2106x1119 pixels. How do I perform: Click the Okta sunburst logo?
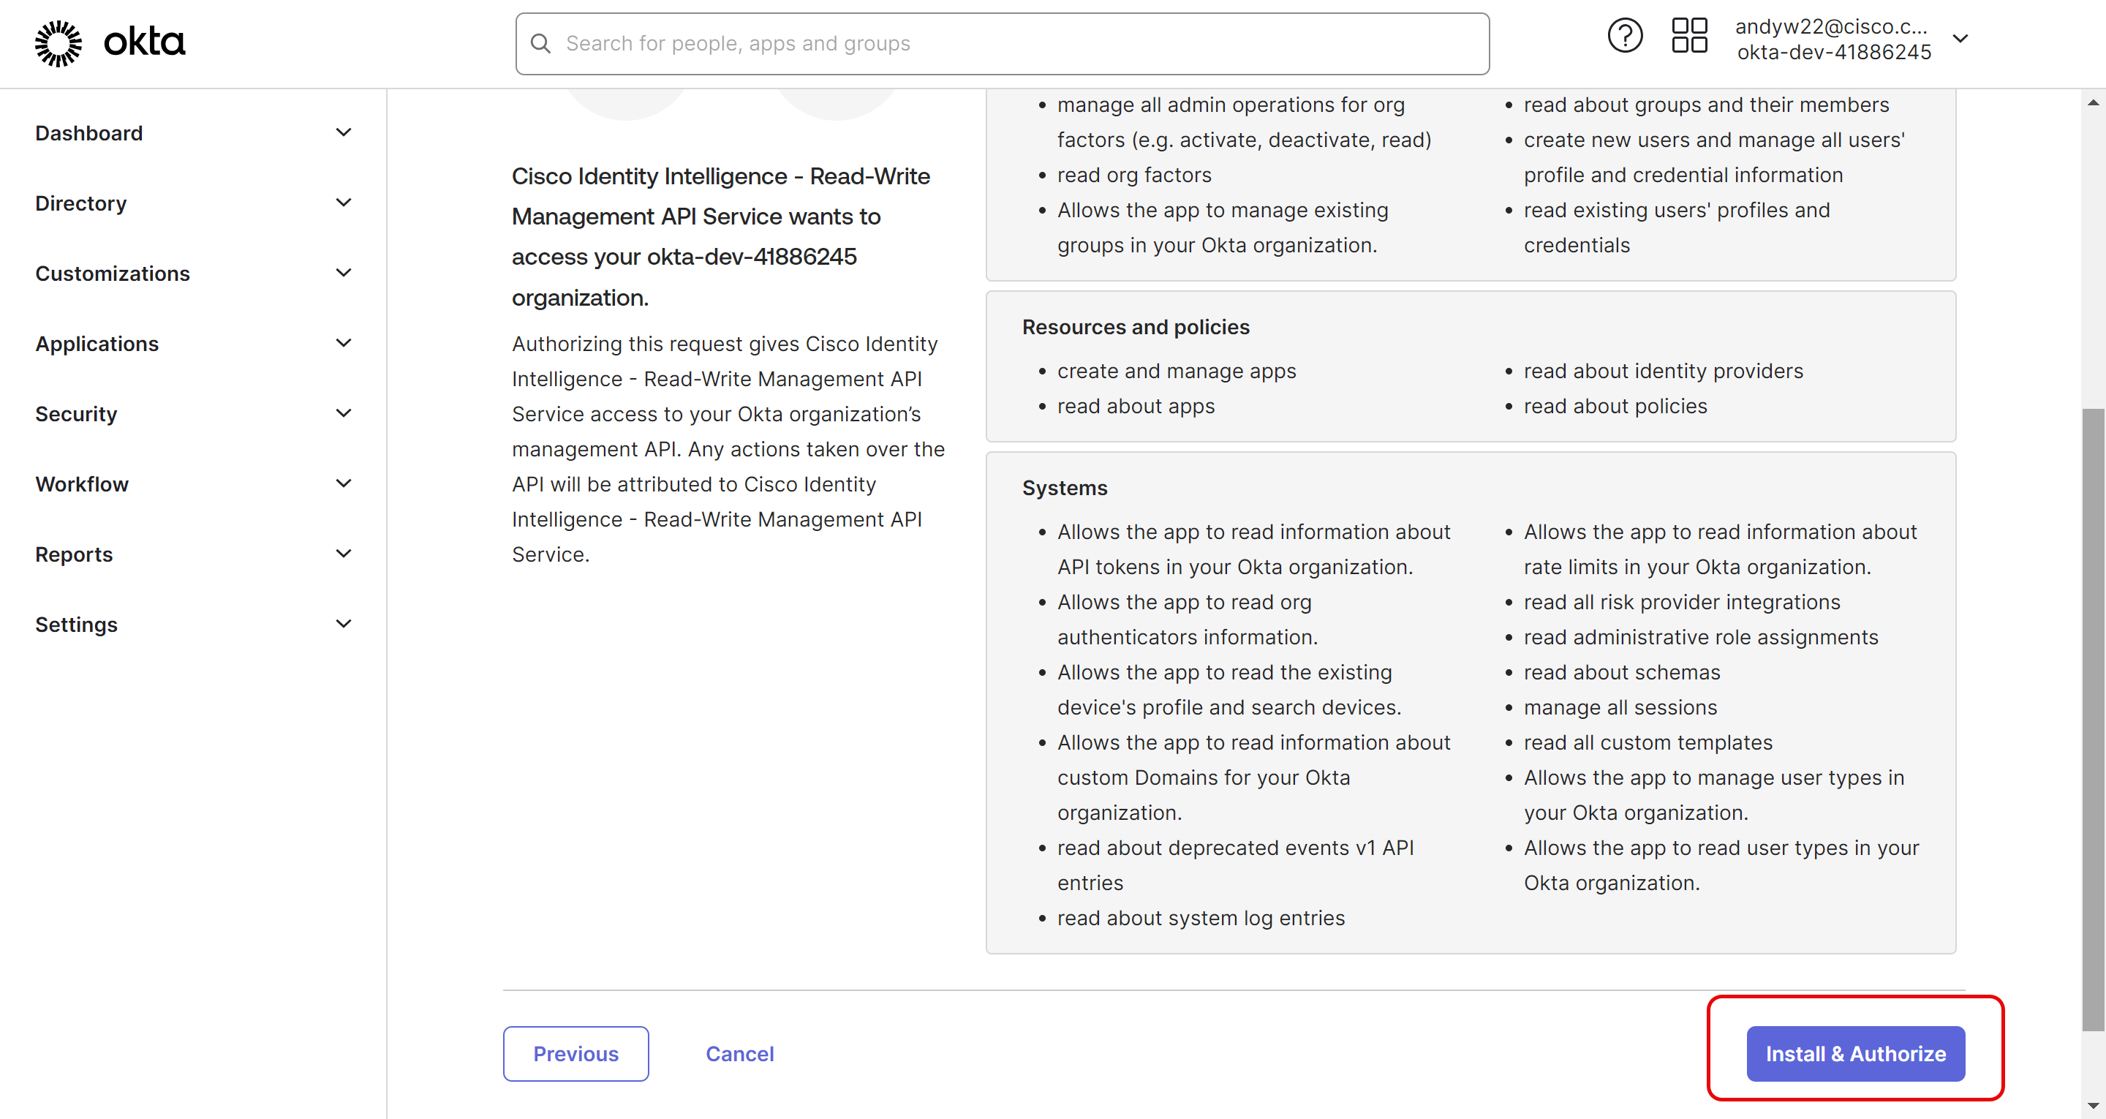(x=58, y=42)
